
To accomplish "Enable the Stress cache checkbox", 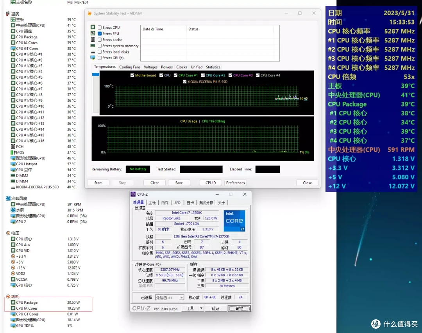I will click(x=100, y=39).
